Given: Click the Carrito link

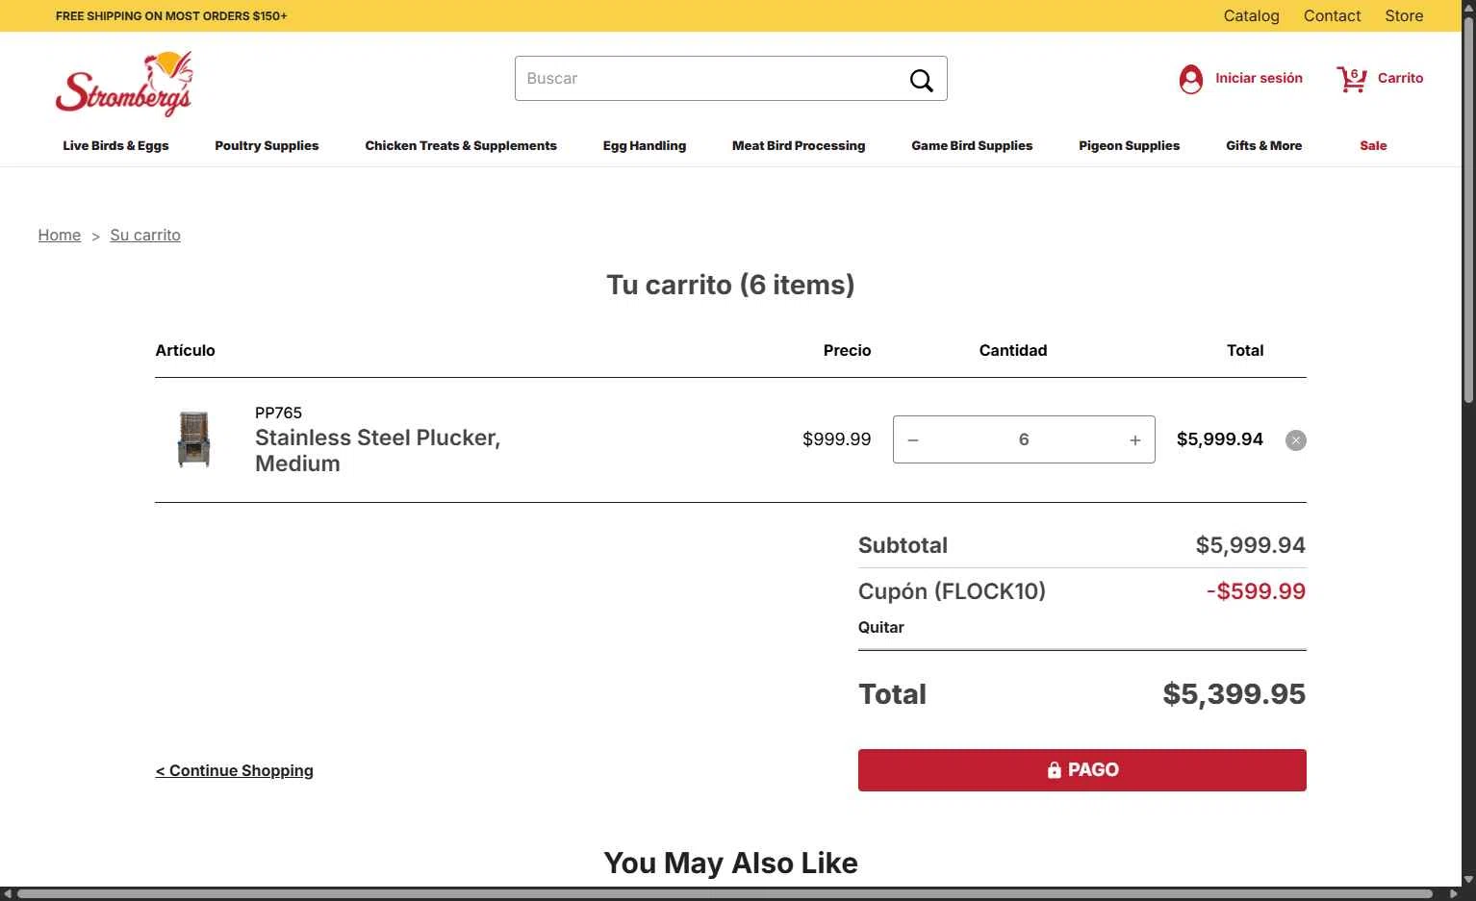Looking at the screenshot, I should [x=1400, y=79].
